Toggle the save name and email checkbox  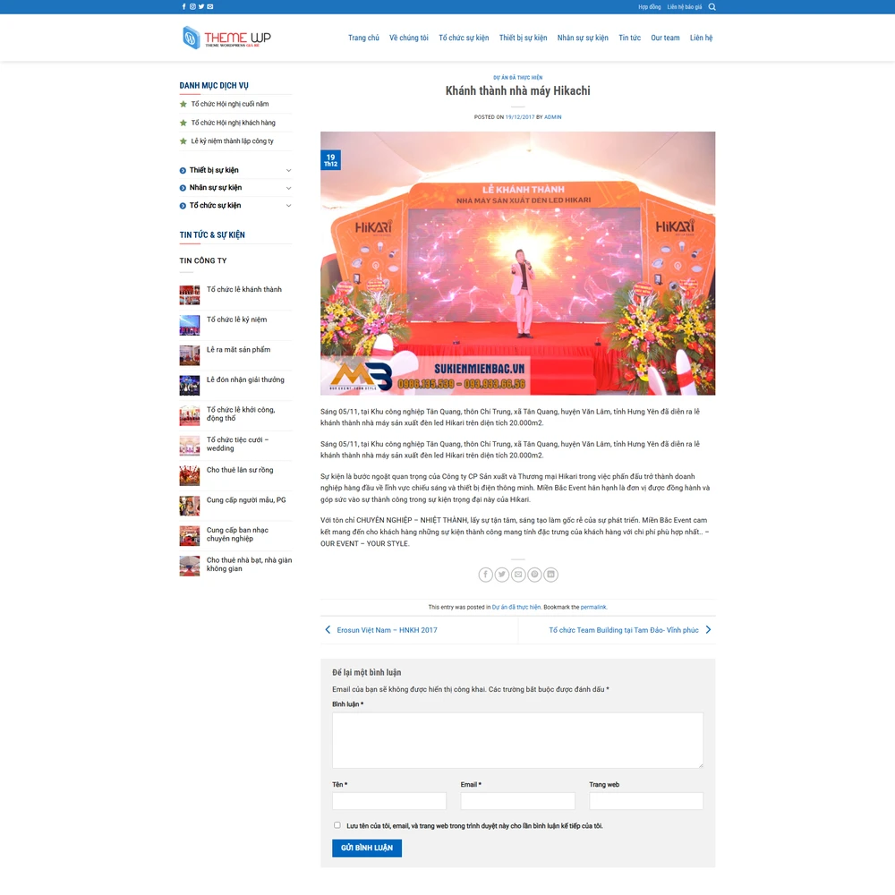[337, 825]
